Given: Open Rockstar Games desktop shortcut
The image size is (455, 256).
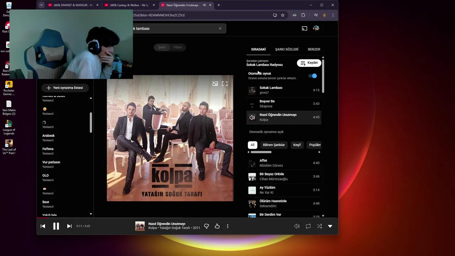Looking at the screenshot, I should [x=9, y=88].
